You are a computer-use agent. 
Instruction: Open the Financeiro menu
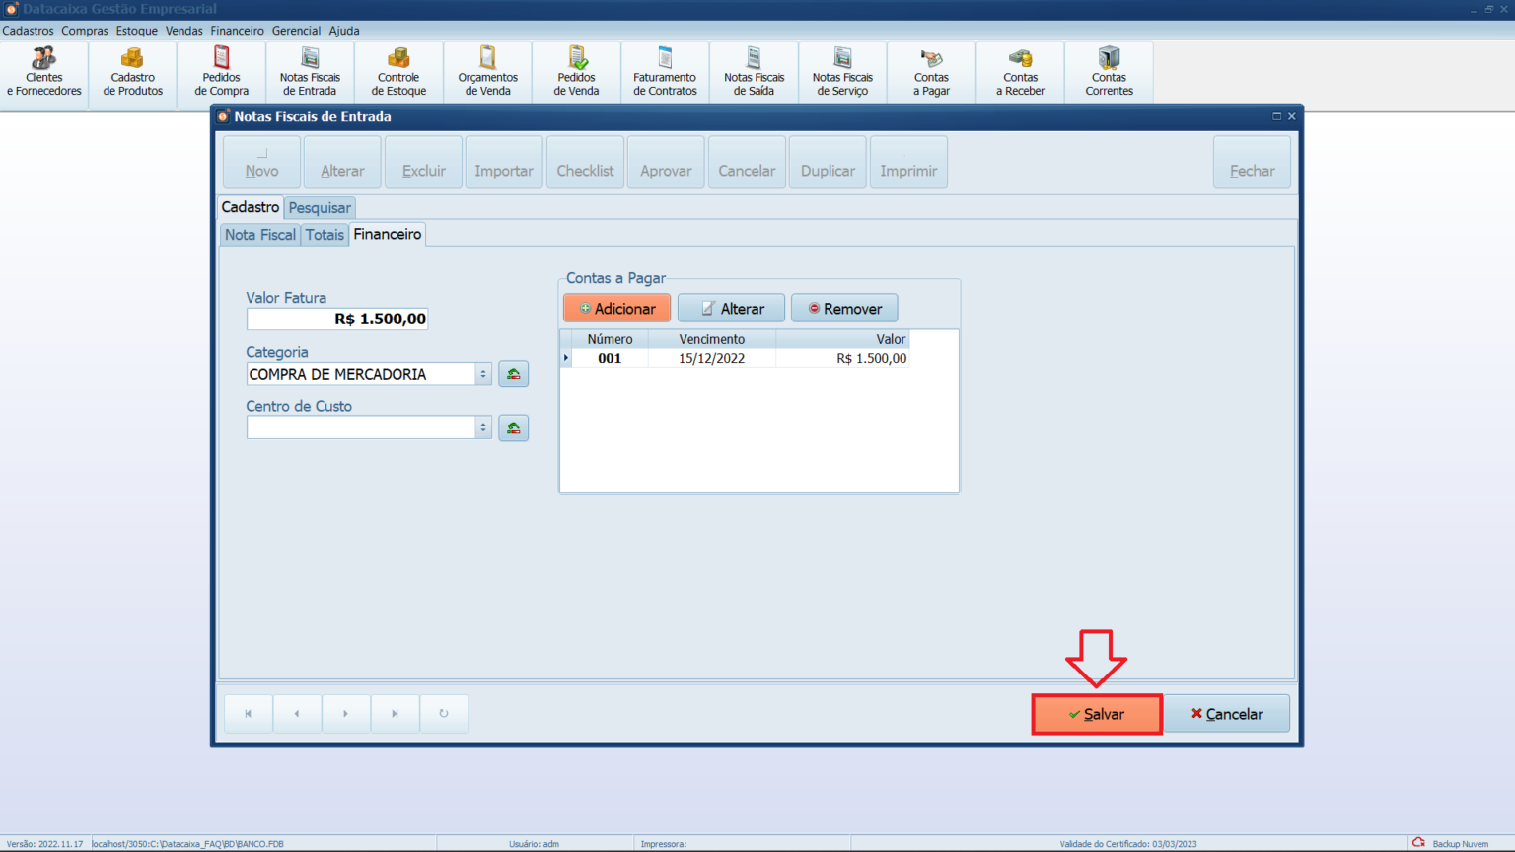[x=237, y=31]
